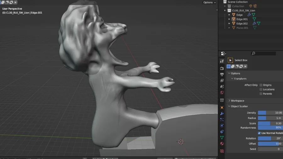Adjust the Randomness slider
The height and width of the screenshot is (159, 283).
pyautogui.click(x=270, y=128)
